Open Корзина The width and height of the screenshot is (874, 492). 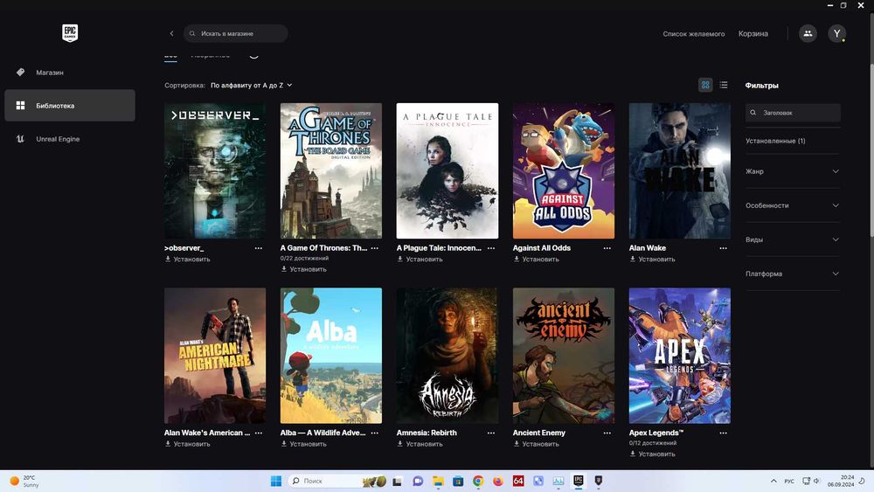(x=753, y=34)
